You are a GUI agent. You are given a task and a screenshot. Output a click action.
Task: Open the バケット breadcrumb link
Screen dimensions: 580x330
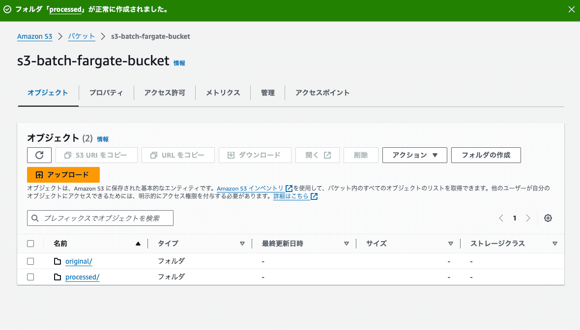[x=82, y=36]
